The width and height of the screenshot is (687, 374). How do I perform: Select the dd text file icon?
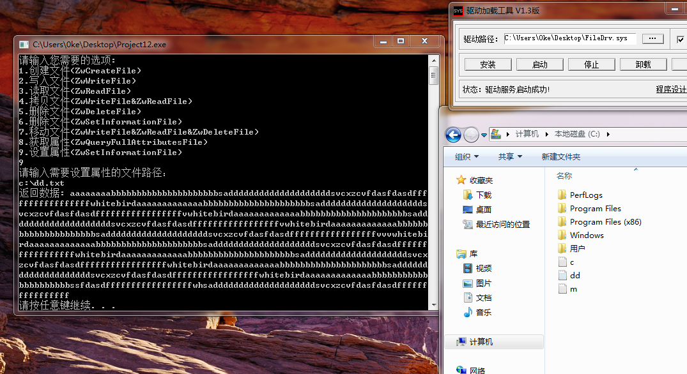[x=562, y=275]
